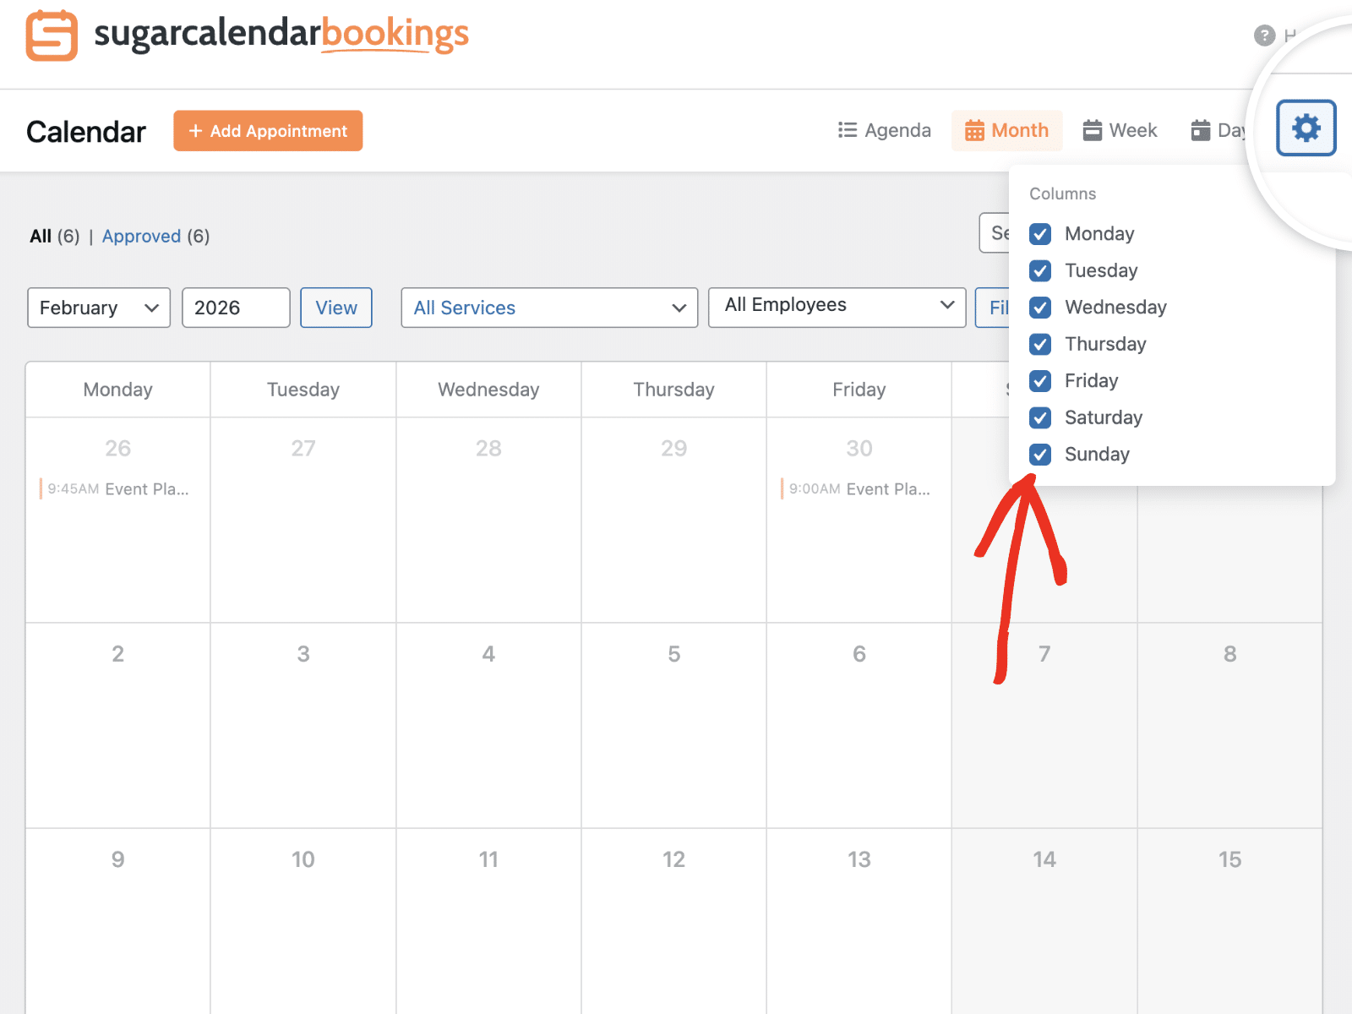Click the plus icon on Add Appointment
This screenshot has height=1014, width=1352.
point(196,131)
